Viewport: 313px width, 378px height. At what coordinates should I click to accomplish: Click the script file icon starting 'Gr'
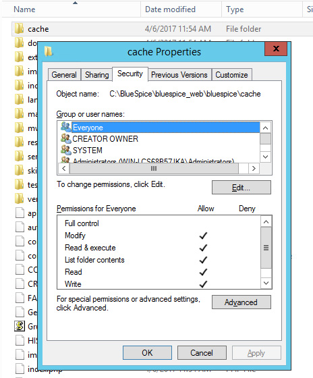coord(20,326)
